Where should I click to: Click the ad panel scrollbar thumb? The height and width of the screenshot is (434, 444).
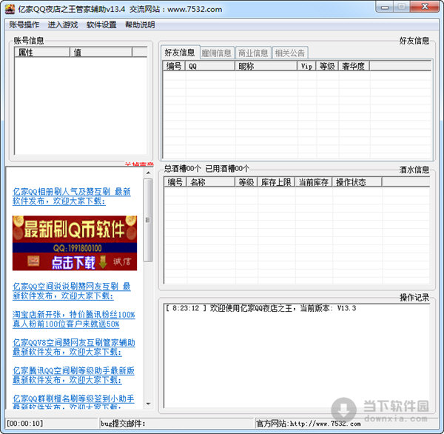[x=148, y=220]
